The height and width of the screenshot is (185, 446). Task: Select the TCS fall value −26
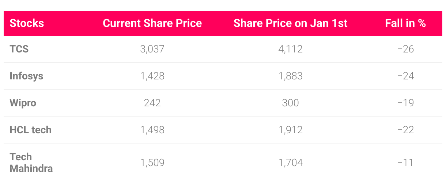coord(405,49)
